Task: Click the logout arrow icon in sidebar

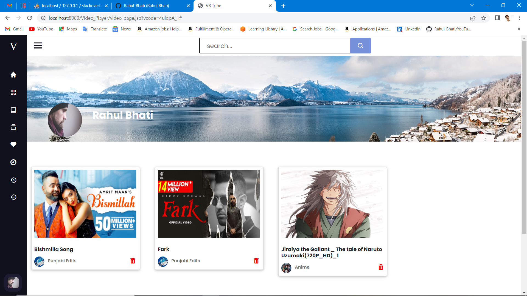Action: coord(13,197)
